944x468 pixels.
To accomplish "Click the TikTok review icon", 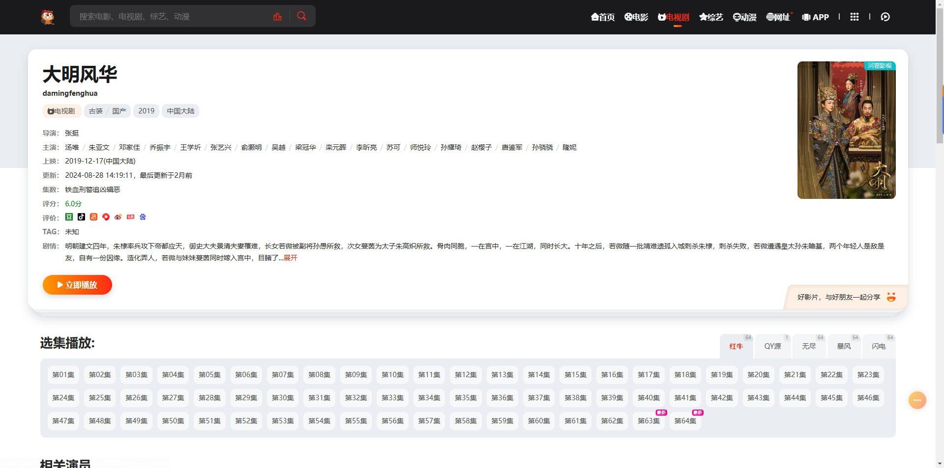I will tap(81, 217).
